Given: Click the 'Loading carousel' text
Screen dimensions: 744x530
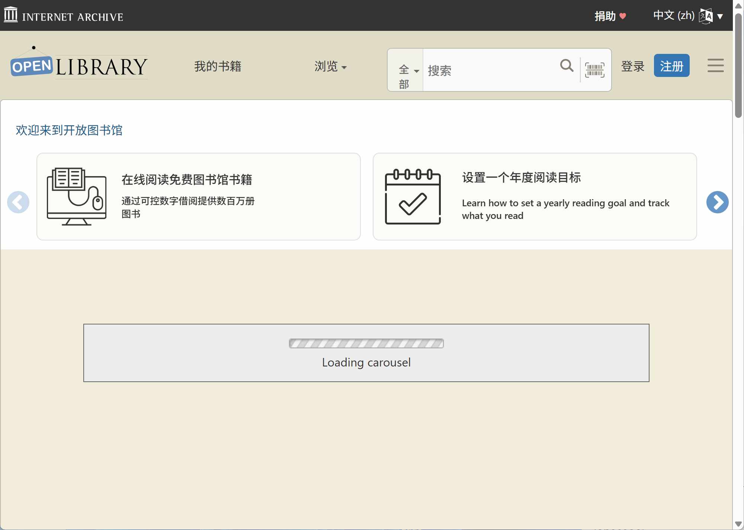Looking at the screenshot, I should [x=366, y=362].
